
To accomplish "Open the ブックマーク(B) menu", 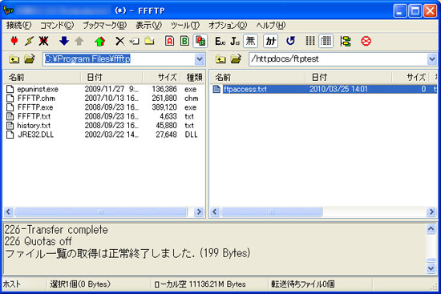I will point(104,26).
